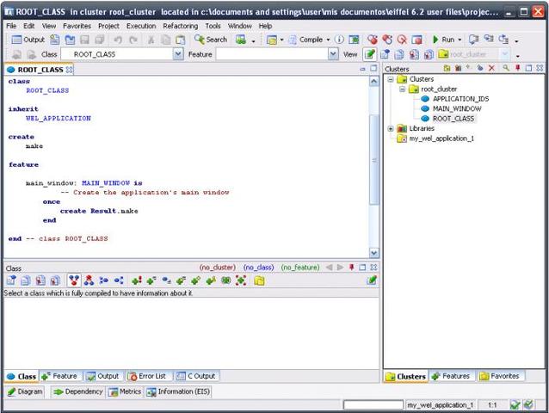Open the Class name combo box dropdown
Viewport: 549px width, 413px height.
pos(178,54)
